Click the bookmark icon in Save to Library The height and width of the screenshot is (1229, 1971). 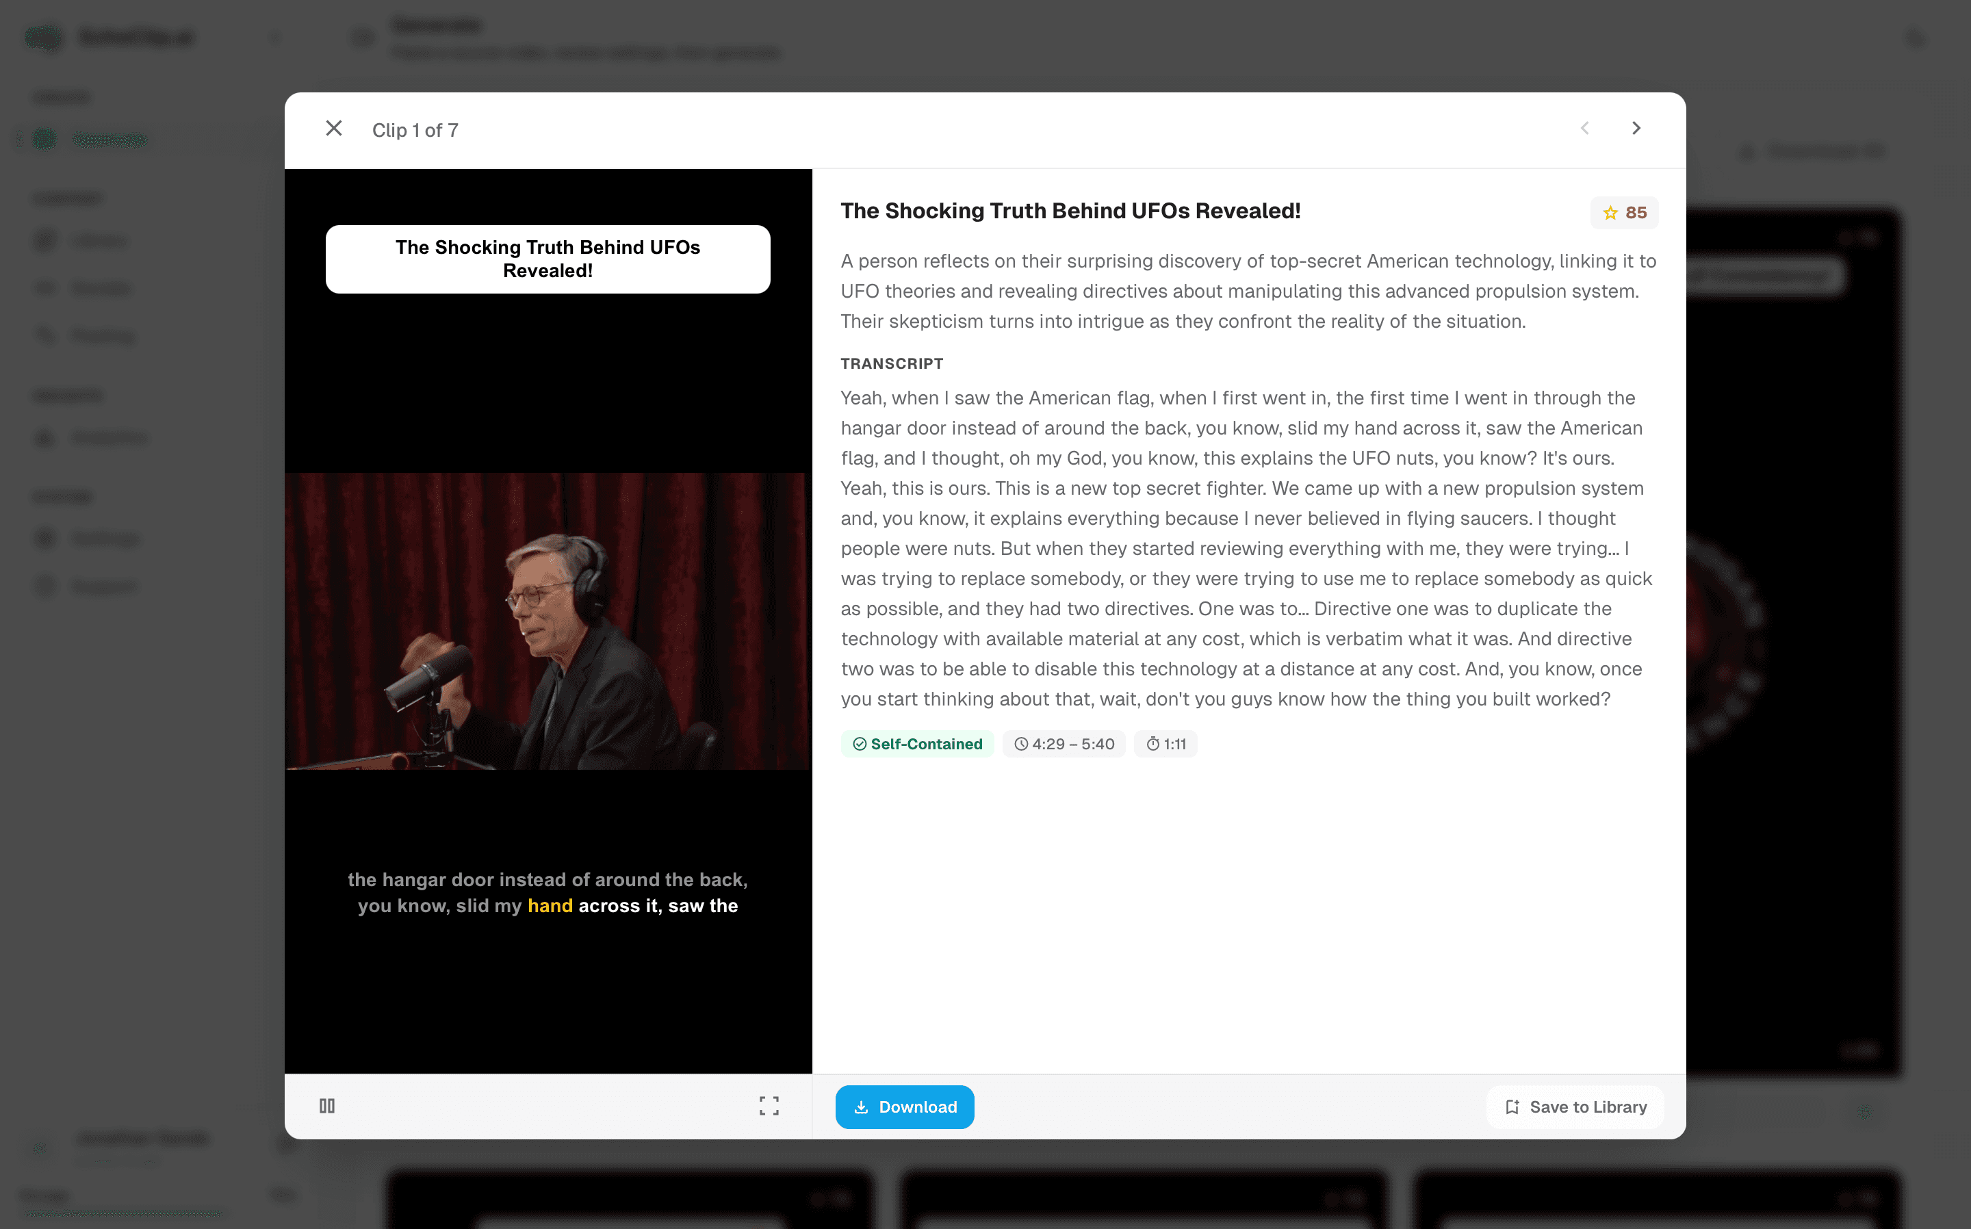tap(1512, 1107)
